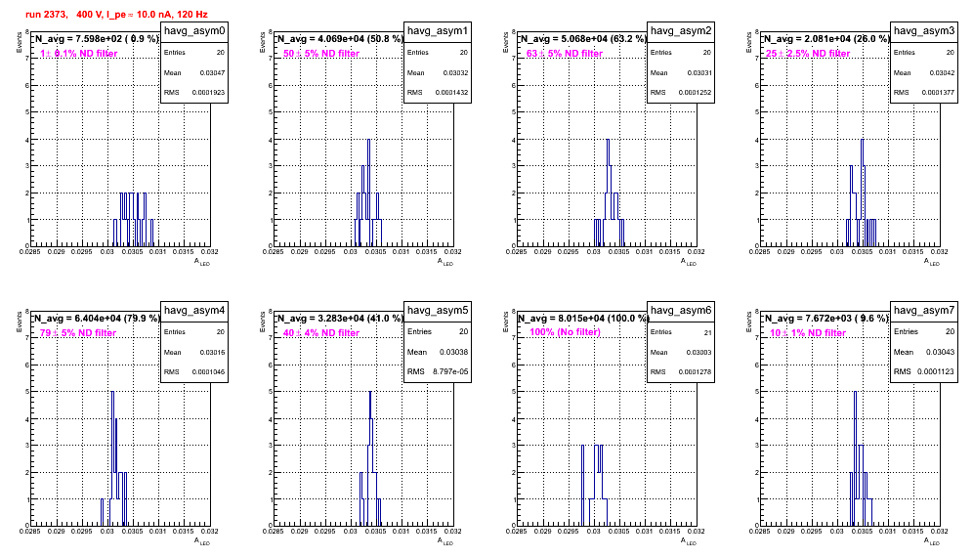Image resolution: width=973 pixels, height=559 pixels.
Task: Click the A_LED x-axis label under havg_asym7
Action: click(x=932, y=541)
